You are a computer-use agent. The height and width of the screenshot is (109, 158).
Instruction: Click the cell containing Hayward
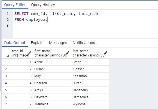tap(52, 97)
